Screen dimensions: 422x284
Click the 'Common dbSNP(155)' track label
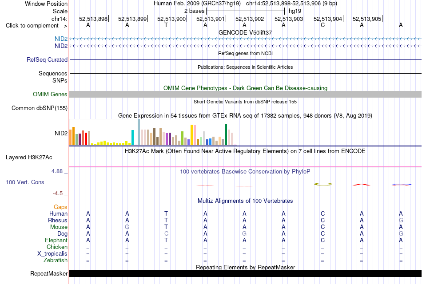[40, 108]
